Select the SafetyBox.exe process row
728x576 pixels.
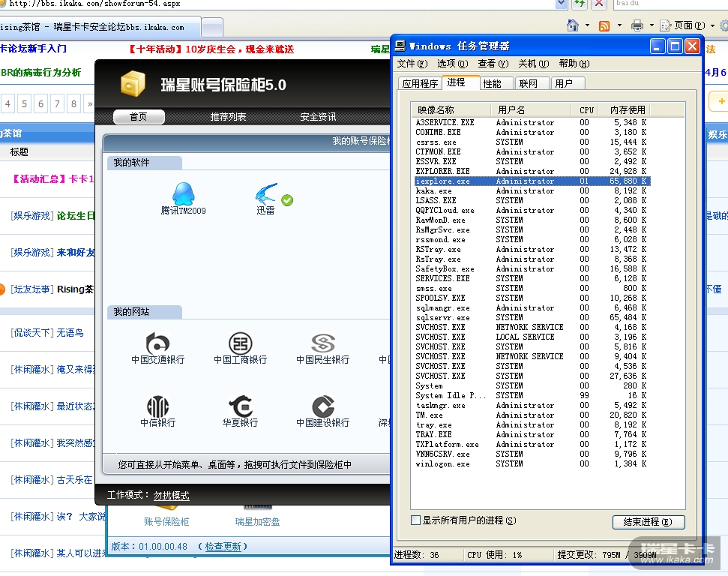point(532,269)
